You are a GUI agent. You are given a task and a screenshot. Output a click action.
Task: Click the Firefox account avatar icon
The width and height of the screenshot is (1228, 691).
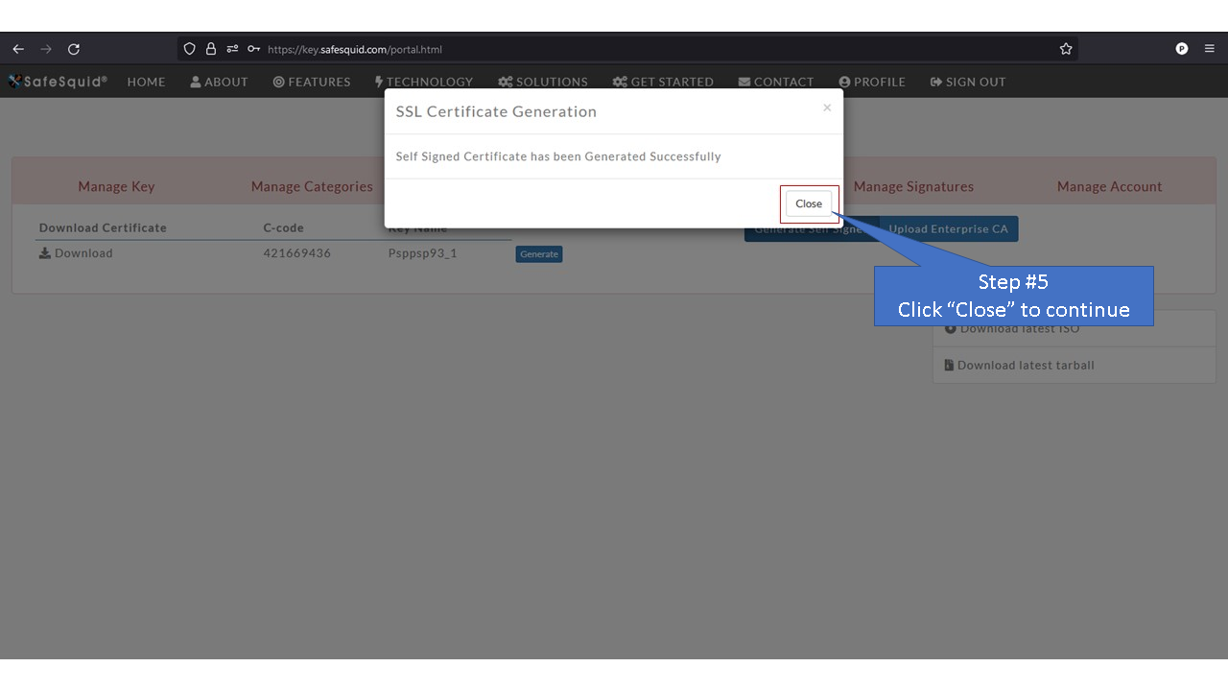(x=1181, y=48)
